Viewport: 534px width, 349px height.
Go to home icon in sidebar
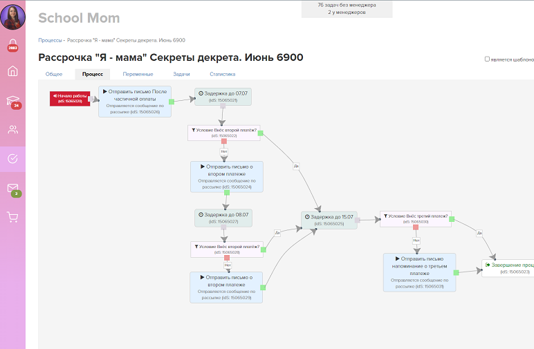(12, 71)
